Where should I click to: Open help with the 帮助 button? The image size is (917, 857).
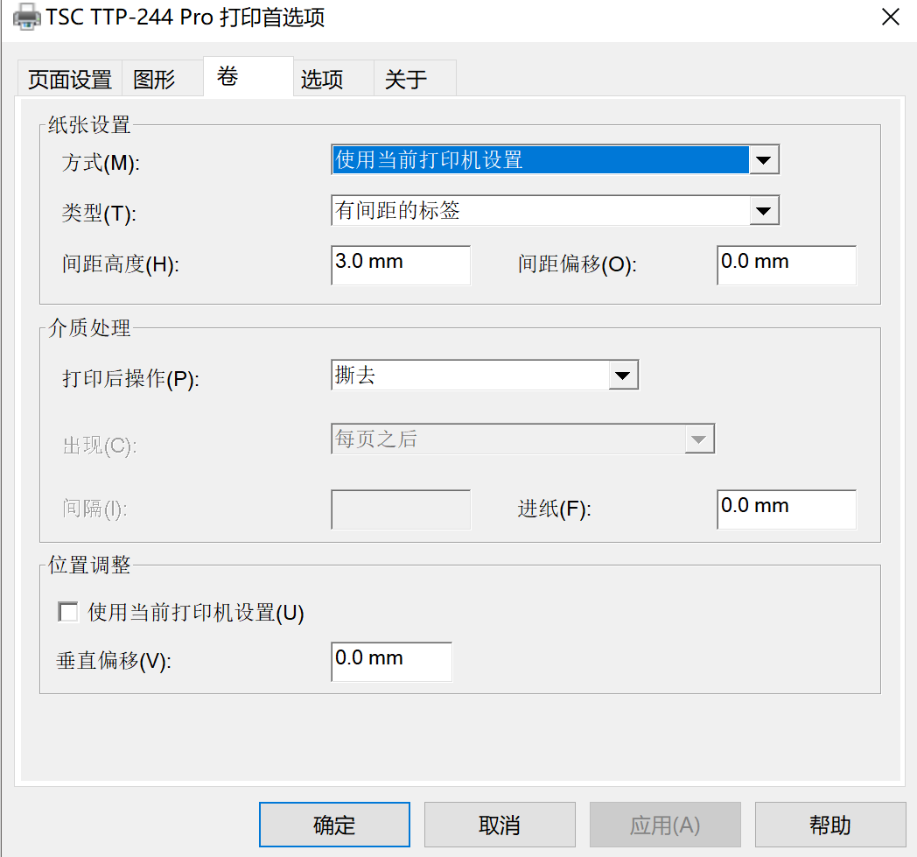pos(829,825)
